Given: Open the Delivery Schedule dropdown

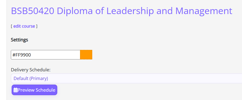Looking at the screenshot, I should click(126, 78).
